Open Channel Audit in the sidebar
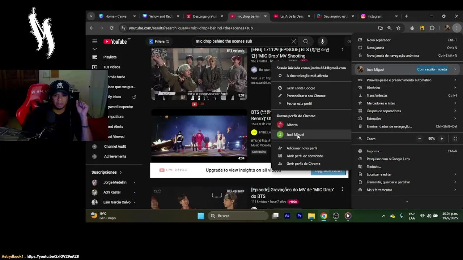The width and height of the screenshot is (463, 260). pyautogui.click(x=115, y=147)
